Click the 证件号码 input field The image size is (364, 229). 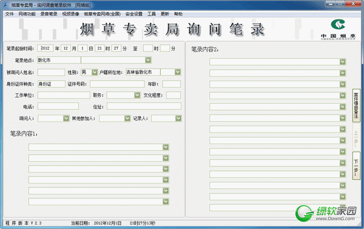[x=117, y=84]
